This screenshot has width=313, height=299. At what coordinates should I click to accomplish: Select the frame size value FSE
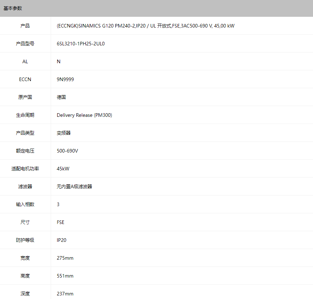(x=60, y=222)
